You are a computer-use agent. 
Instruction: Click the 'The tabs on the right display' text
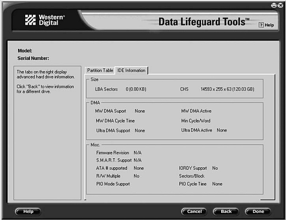click(x=42, y=72)
